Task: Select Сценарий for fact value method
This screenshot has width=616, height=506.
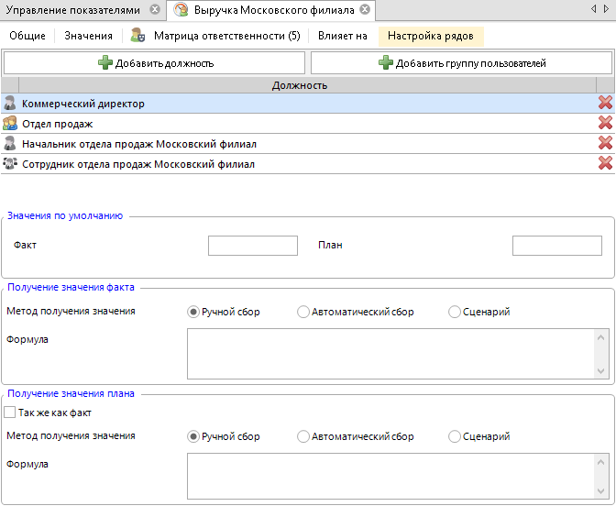Action: 455,312
